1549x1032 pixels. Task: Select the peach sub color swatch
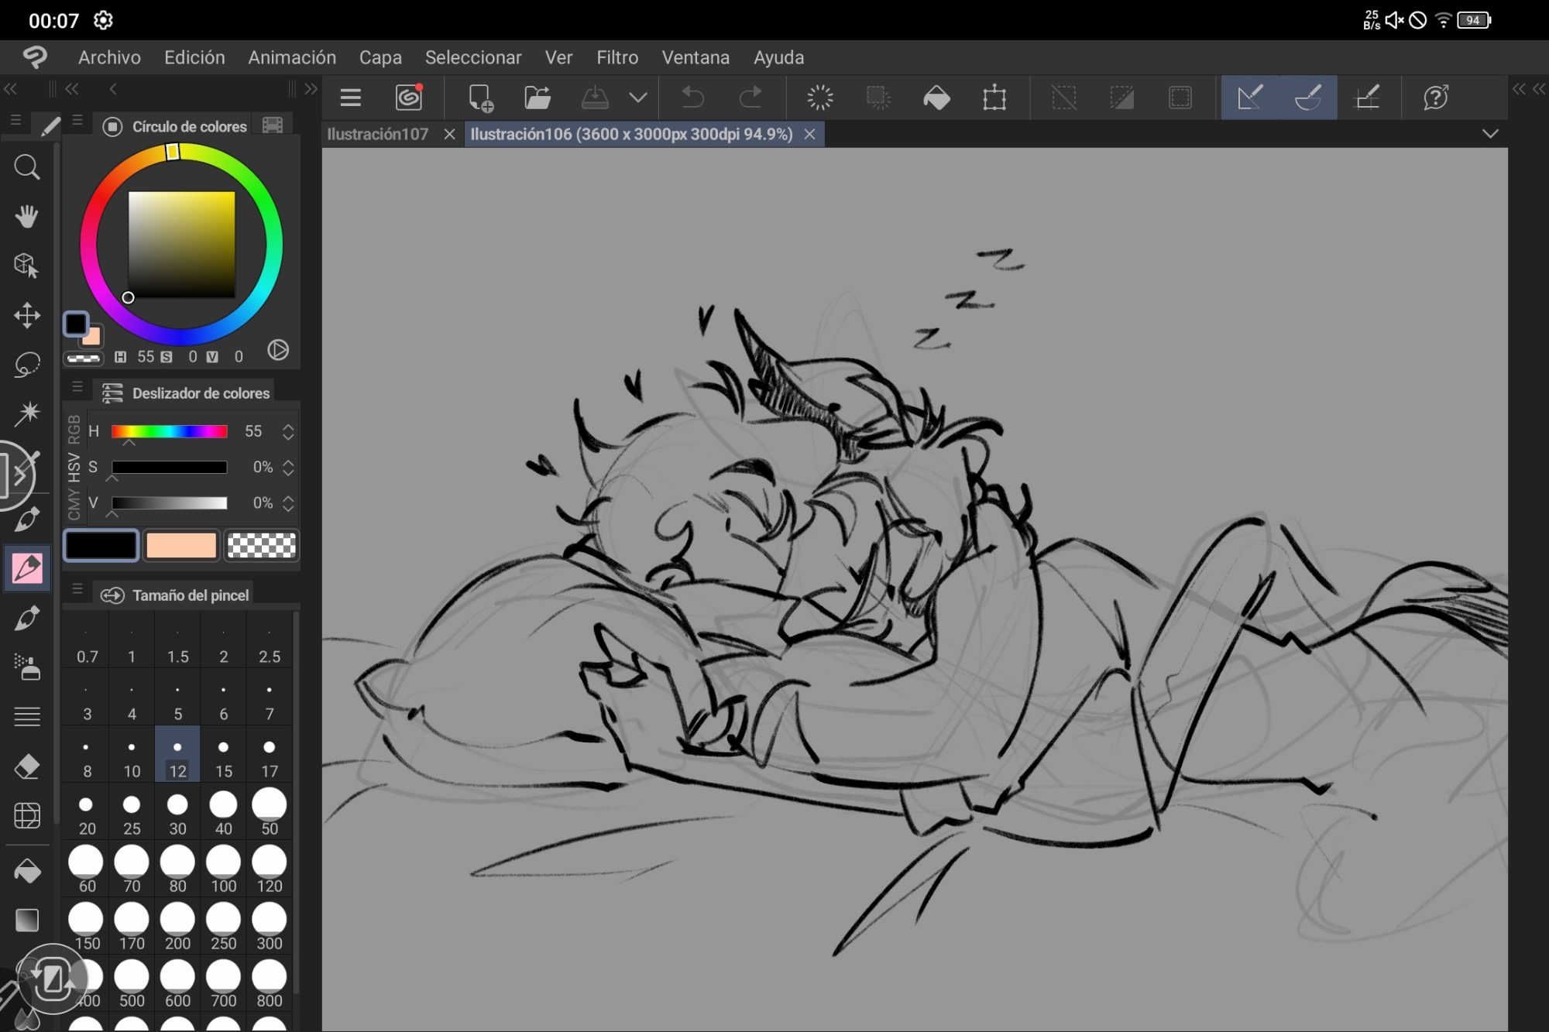click(x=181, y=545)
